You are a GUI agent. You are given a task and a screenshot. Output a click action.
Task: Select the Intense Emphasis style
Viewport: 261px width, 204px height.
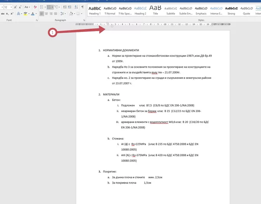pyautogui.click(x=216, y=10)
